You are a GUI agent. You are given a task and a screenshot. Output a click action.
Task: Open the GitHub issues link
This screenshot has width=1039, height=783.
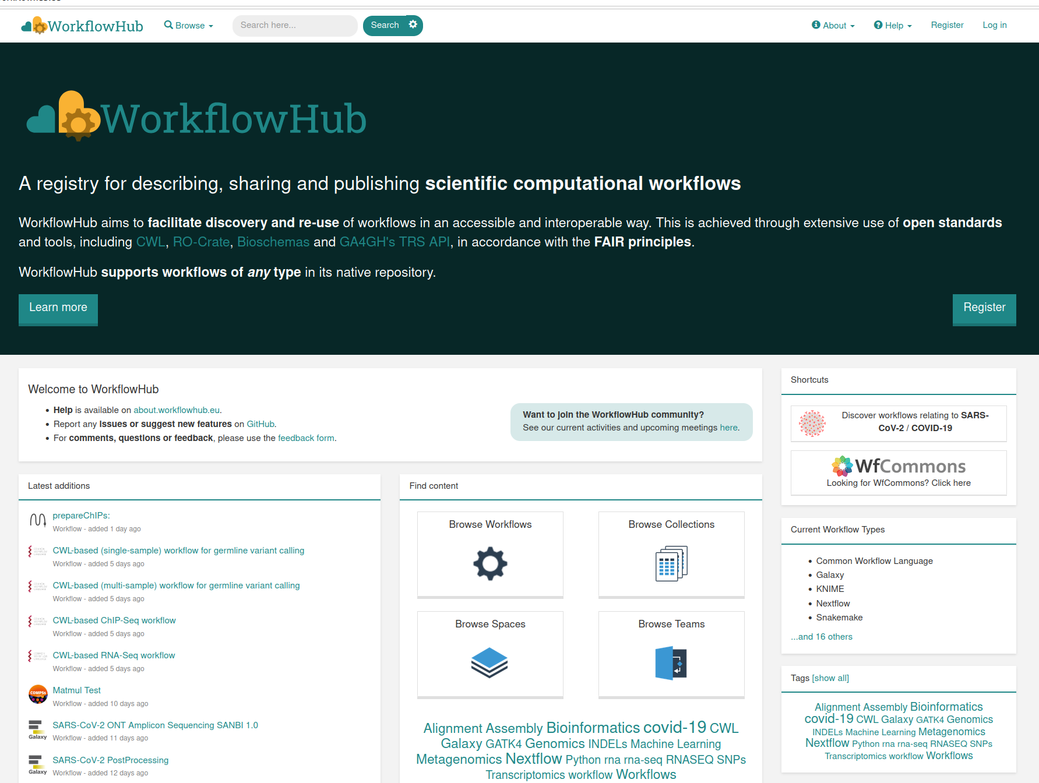click(x=260, y=424)
